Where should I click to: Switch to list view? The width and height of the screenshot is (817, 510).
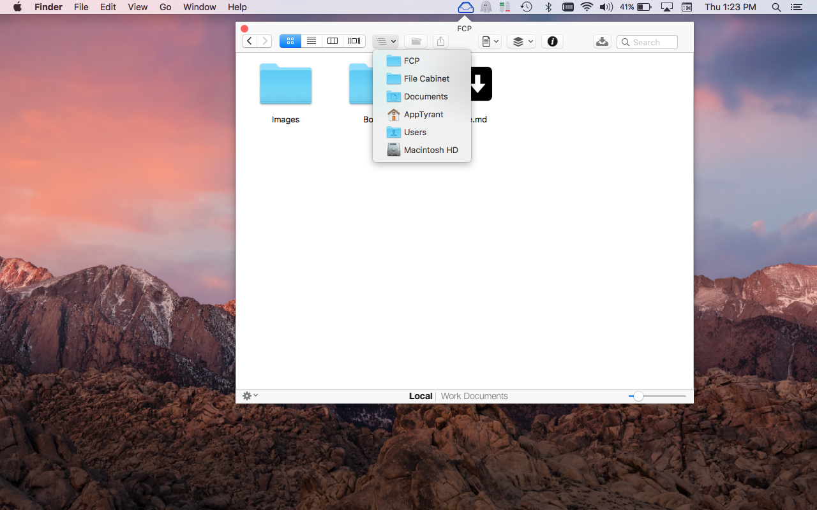click(x=311, y=41)
